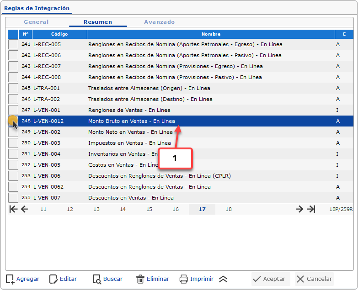
Task: Select row Impuestos en Ventas - En Línea
Action: point(180,143)
